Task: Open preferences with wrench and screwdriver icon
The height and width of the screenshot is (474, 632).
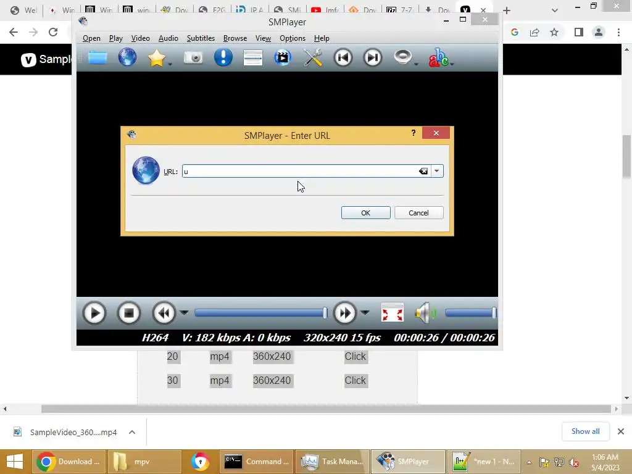Action: coord(313,57)
